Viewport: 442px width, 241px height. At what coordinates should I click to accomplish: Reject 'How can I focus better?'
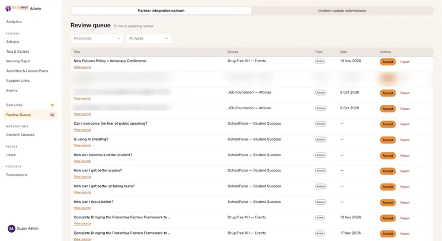pos(405,202)
